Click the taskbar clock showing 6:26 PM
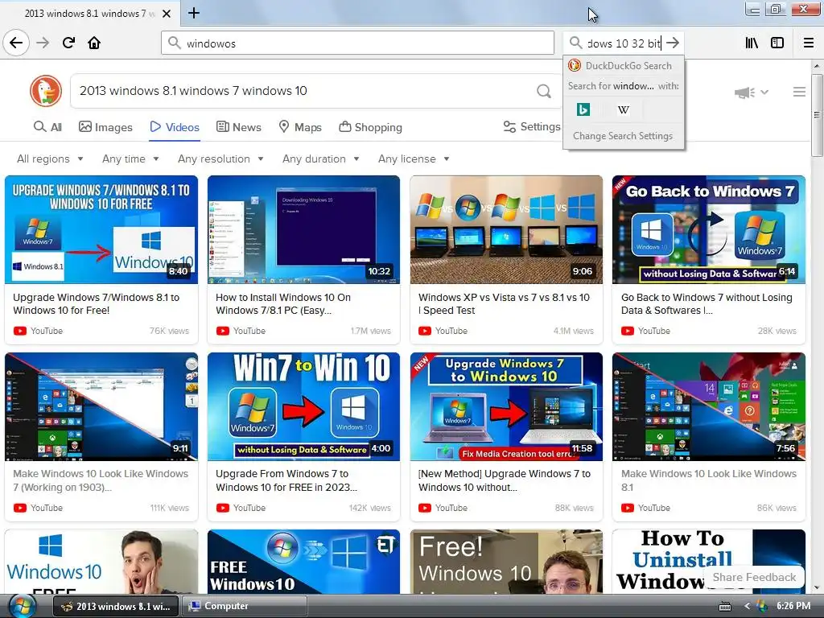The height and width of the screenshot is (618, 824). [x=793, y=606]
